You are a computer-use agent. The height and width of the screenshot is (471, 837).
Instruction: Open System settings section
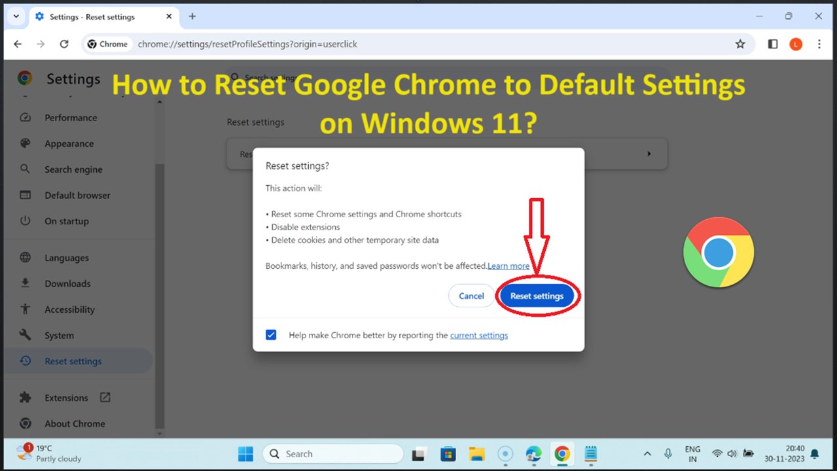pyautogui.click(x=59, y=335)
